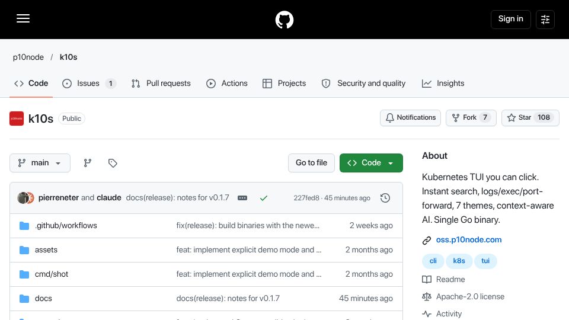Image resolution: width=569 pixels, height=320 pixels.
Task: Open the hamburger navigation menu
Action: [x=23, y=18]
